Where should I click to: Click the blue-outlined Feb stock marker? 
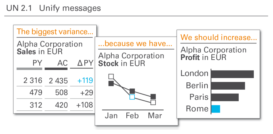(x=132, y=97)
